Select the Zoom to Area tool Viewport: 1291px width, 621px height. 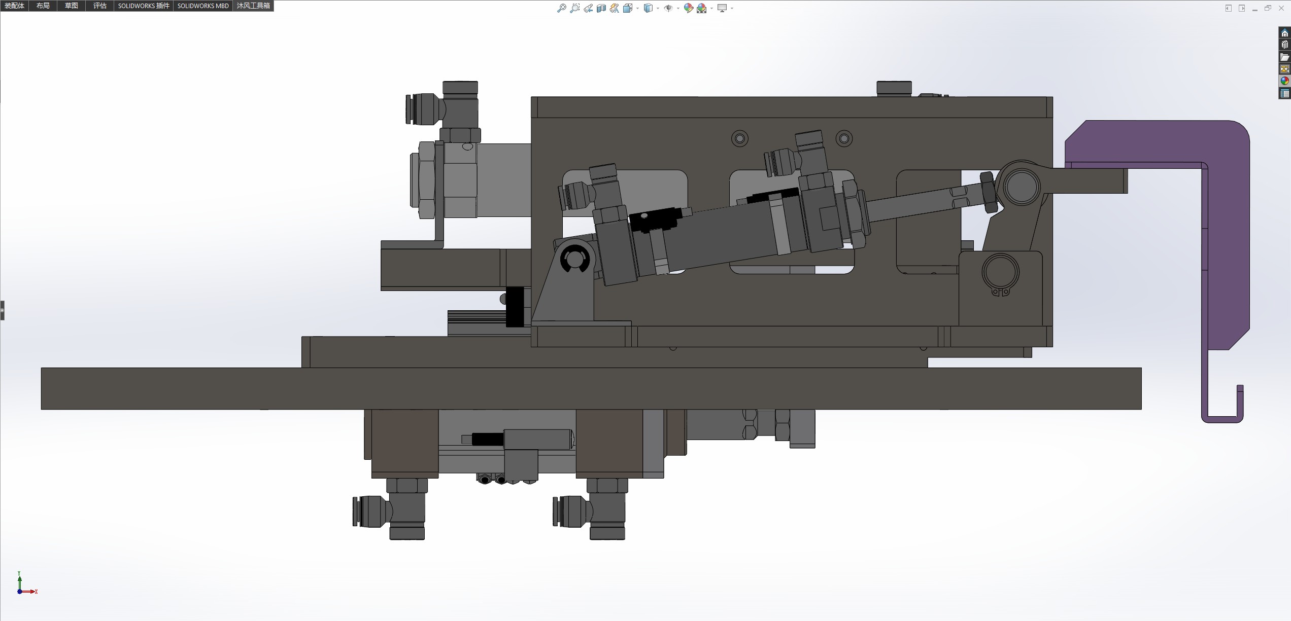[x=574, y=8]
